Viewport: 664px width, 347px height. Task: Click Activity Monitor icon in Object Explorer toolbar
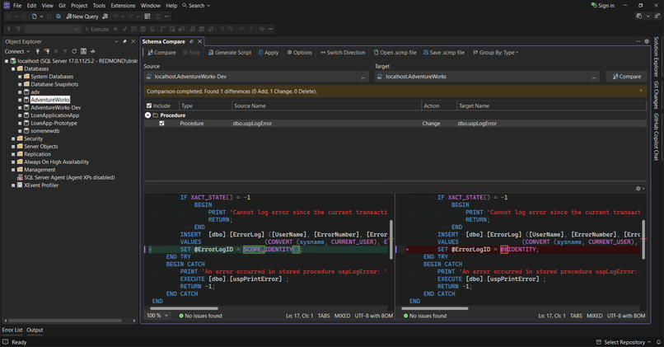pyautogui.click(x=93, y=51)
